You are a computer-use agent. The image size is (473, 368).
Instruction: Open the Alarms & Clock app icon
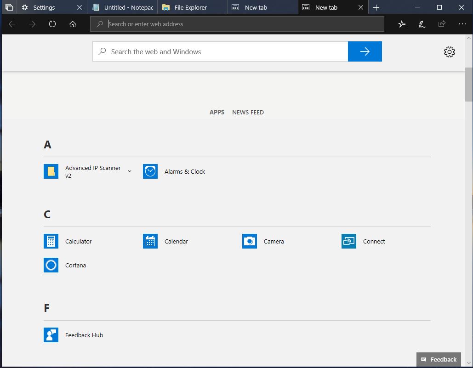coord(150,171)
